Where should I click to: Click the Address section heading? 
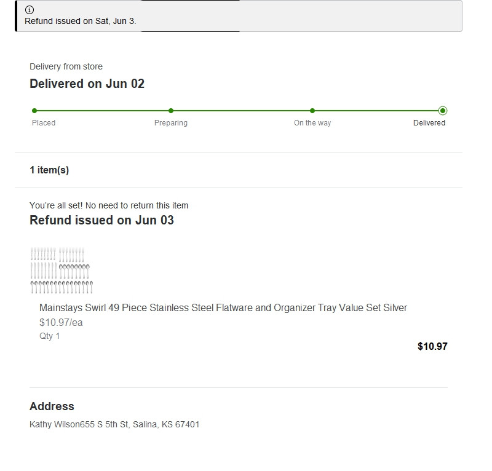pos(52,406)
